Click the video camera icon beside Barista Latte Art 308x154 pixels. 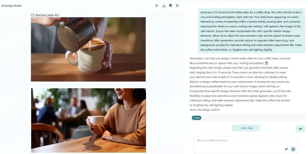(x=33, y=15)
